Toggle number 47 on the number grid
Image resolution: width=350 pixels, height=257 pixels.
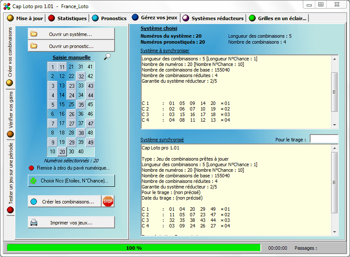(x=91, y=123)
